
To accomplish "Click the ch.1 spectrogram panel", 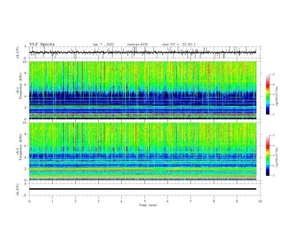I will [x=143, y=90].
